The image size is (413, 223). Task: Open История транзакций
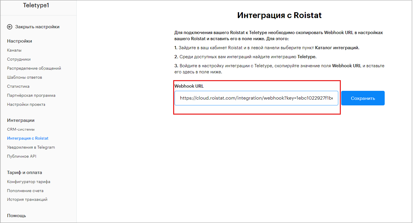pos(27,200)
